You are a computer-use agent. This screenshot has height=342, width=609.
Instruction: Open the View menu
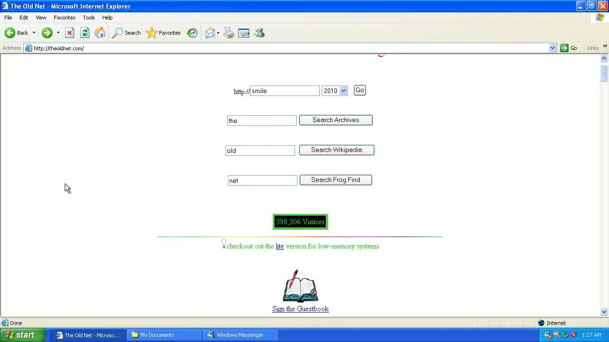point(41,18)
